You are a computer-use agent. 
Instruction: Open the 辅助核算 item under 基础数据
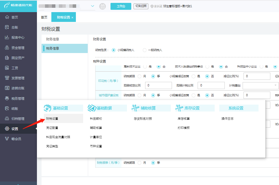click(x=96, y=128)
